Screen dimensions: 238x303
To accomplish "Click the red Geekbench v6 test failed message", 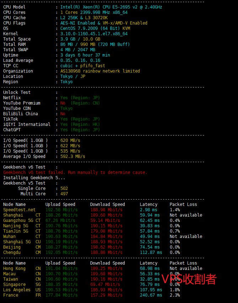I will pyautogui.click(x=75, y=172).
